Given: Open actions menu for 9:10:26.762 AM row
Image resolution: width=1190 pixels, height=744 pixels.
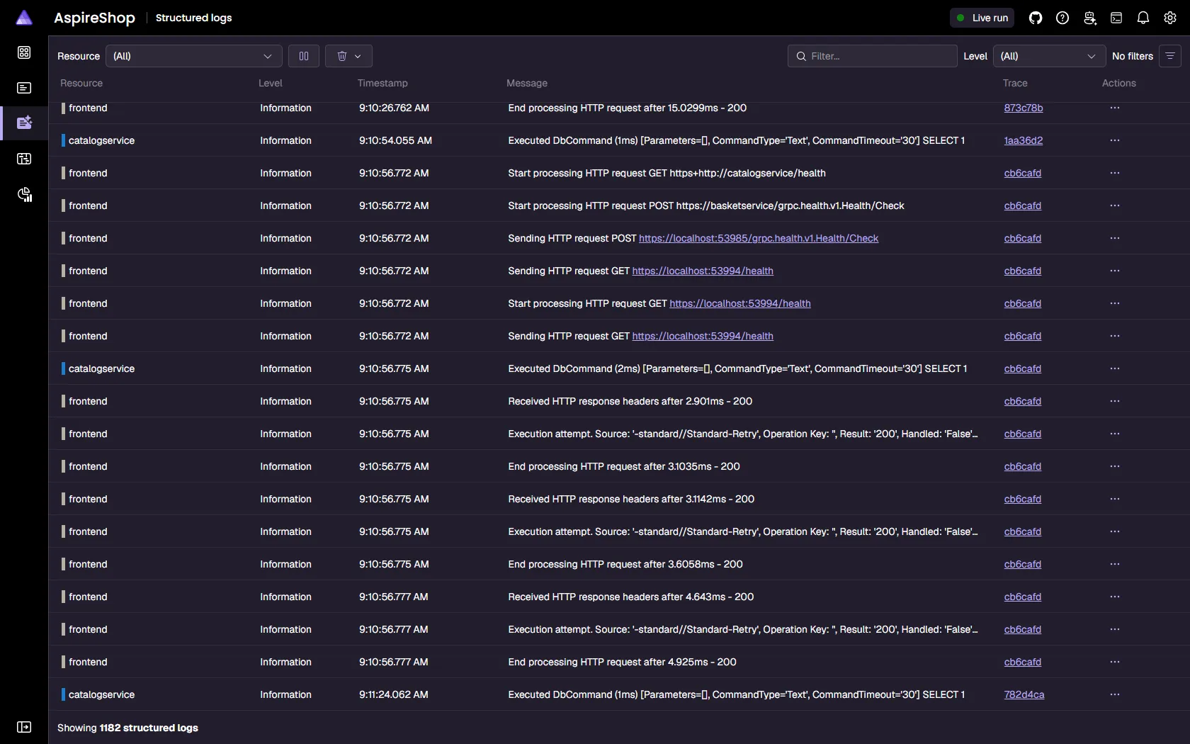Looking at the screenshot, I should (1115, 108).
